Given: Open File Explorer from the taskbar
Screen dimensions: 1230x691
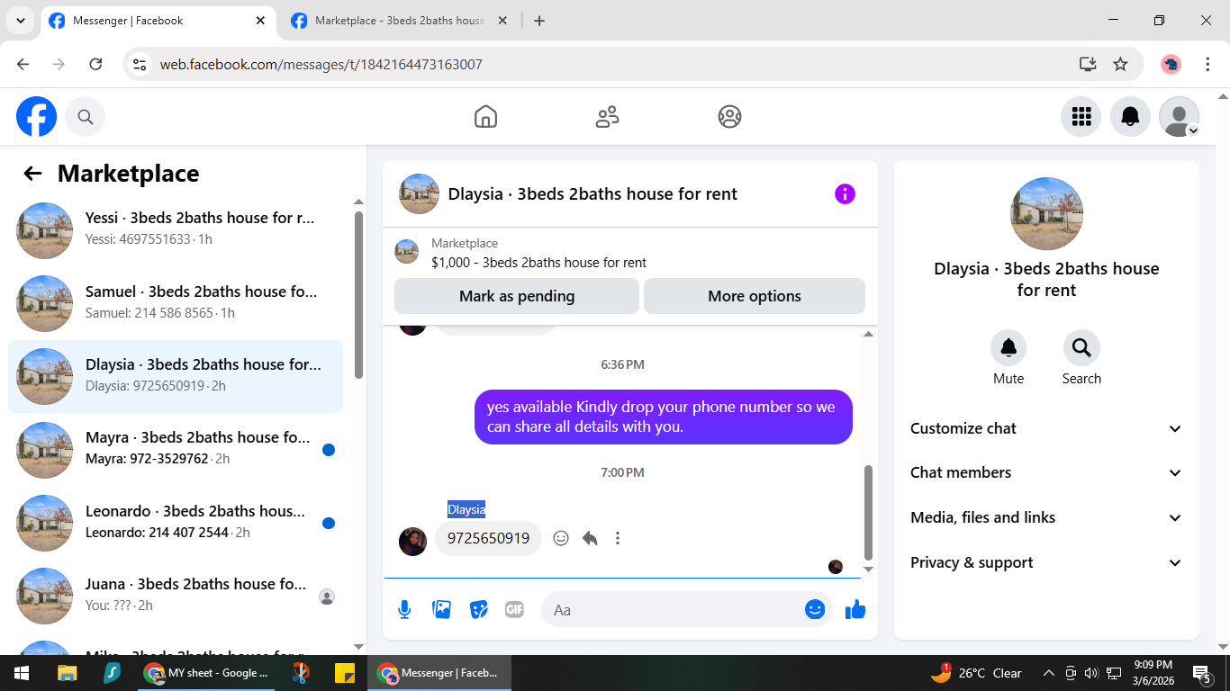Looking at the screenshot, I should coord(68,673).
